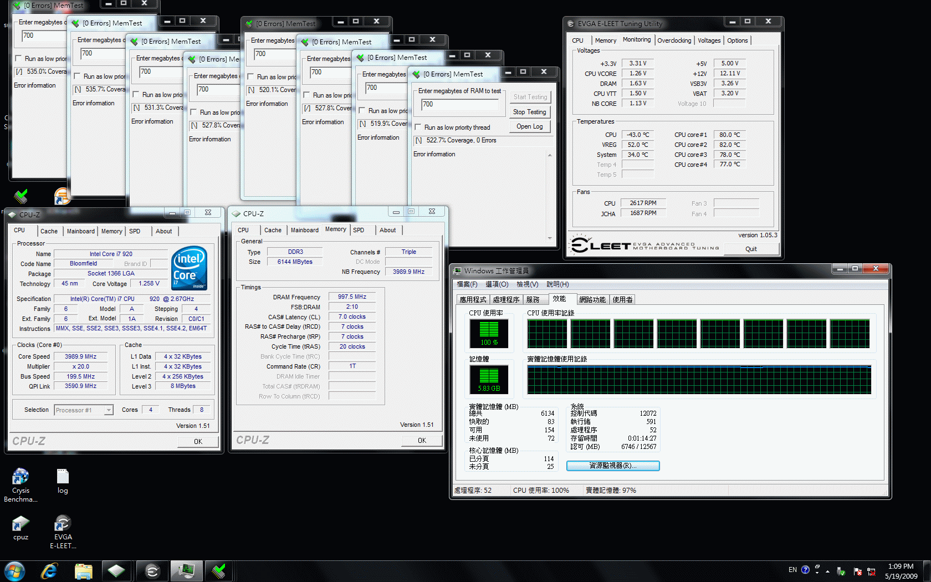Screen dimensions: 931x582
Task: Open Processor #1 selection dropdown in CPU-Z
Action: [x=109, y=410]
